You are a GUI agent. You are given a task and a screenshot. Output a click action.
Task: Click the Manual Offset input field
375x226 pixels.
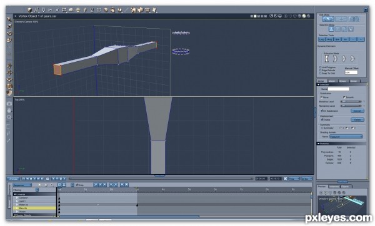coord(351,72)
